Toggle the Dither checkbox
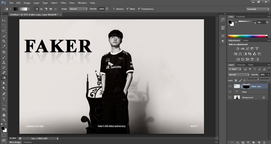Screen dimensions: 271x144 point(128,9)
